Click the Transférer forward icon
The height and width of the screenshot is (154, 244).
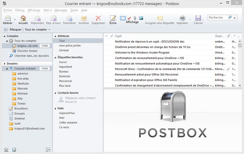[69, 18]
